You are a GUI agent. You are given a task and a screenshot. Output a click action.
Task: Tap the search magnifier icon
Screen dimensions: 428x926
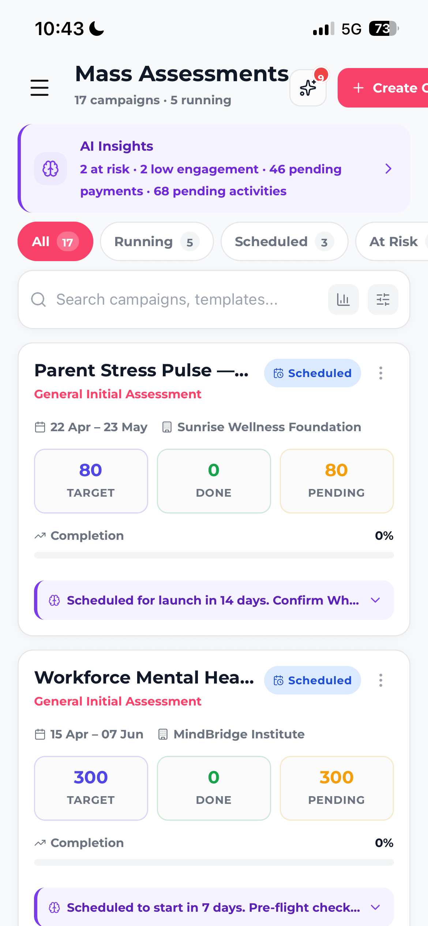tap(38, 300)
